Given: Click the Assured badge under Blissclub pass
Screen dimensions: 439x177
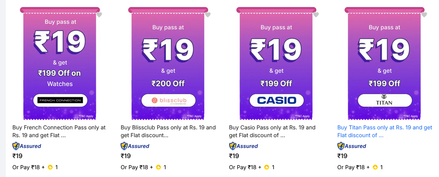Looking at the screenshot, I should point(135,146).
